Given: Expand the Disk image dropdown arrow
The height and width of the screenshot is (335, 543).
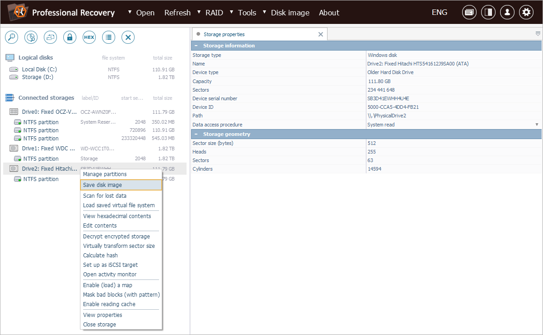Looking at the screenshot, I should point(265,12).
